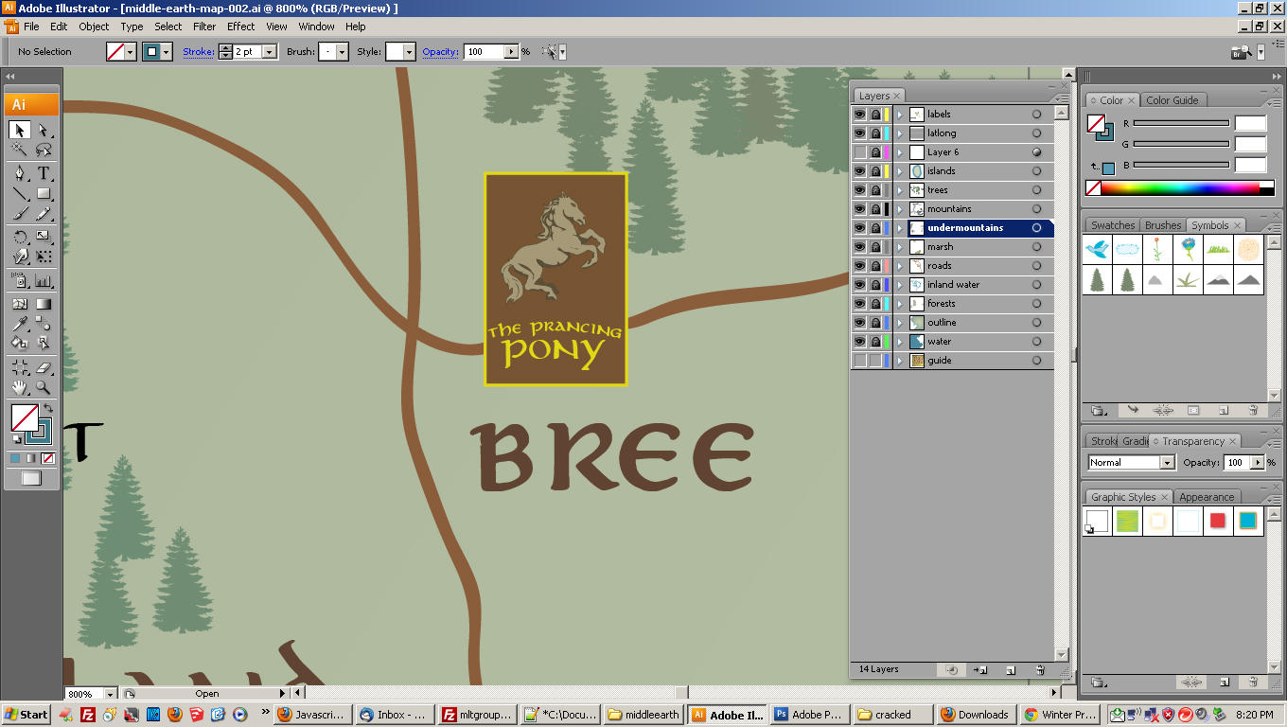Viewport: 1287px width, 727px height.
Task: Lock the guide layer
Action: 875,360
